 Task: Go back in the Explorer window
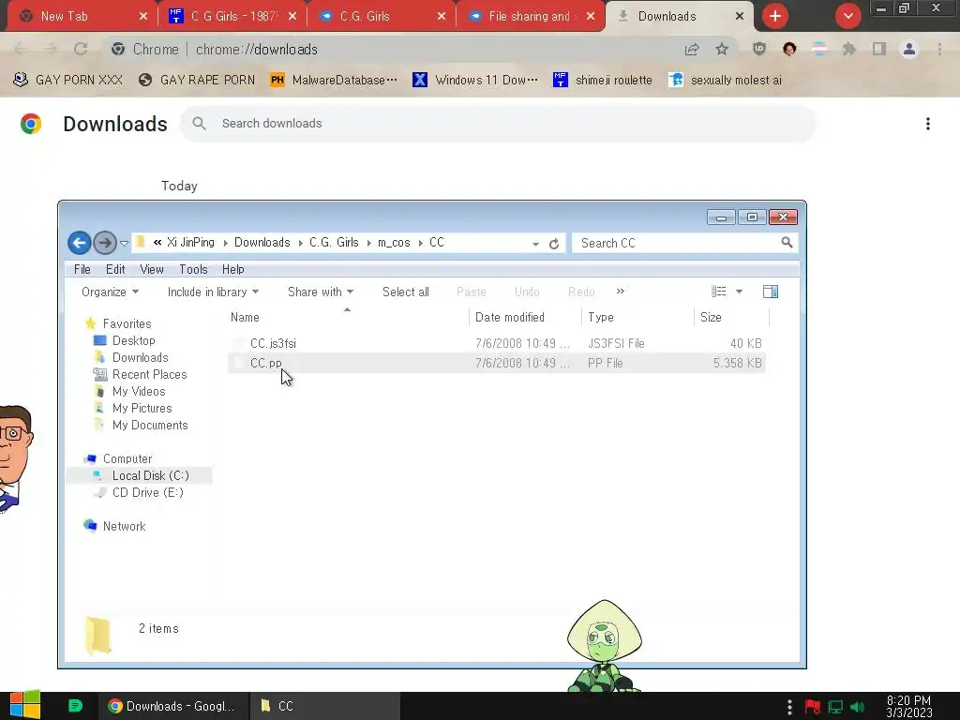pos(79,243)
